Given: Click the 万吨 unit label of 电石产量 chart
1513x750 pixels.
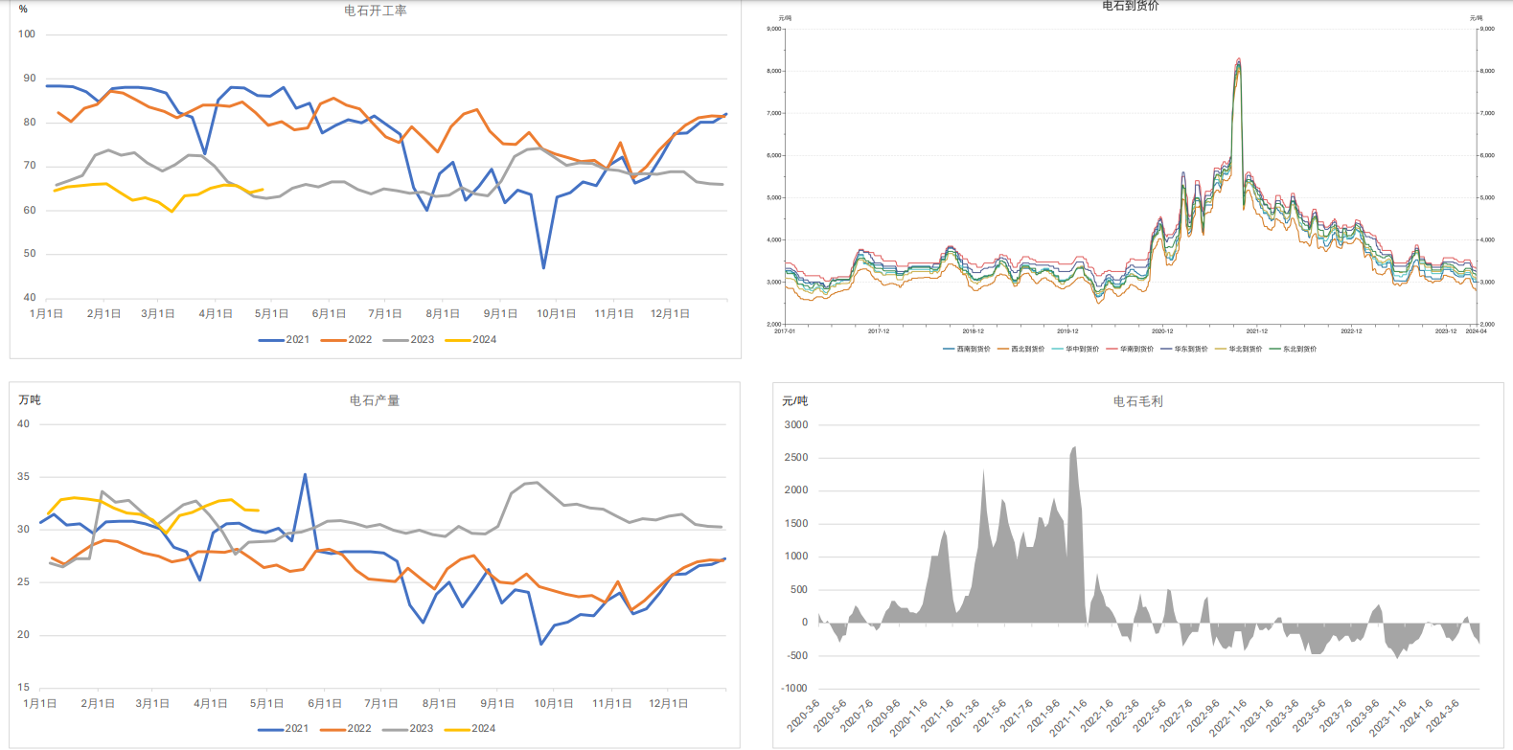Looking at the screenshot, I should pos(30,400).
